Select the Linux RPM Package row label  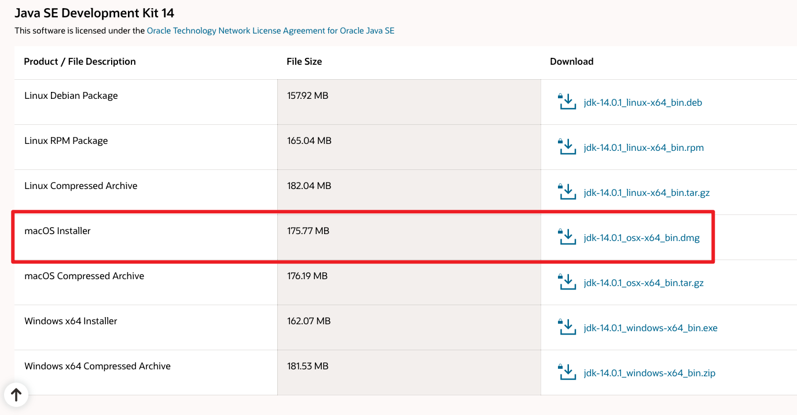pyautogui.click(x=66, y=140)
